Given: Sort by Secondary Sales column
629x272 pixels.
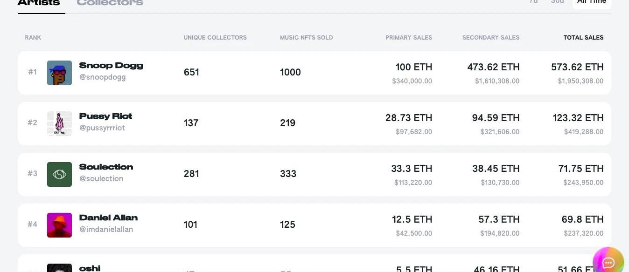Looking at the screenshot, I should [490, 38].
